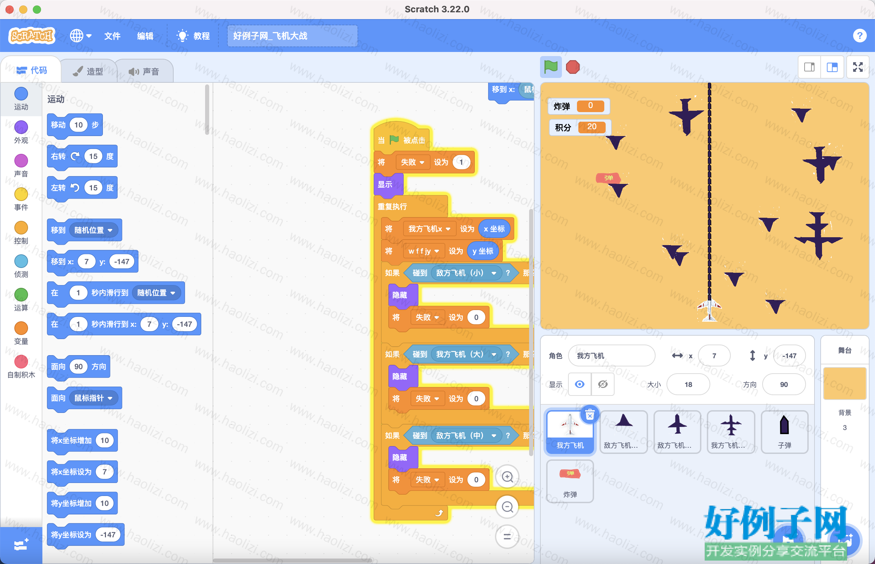Zoom in the code workspace

507,476
